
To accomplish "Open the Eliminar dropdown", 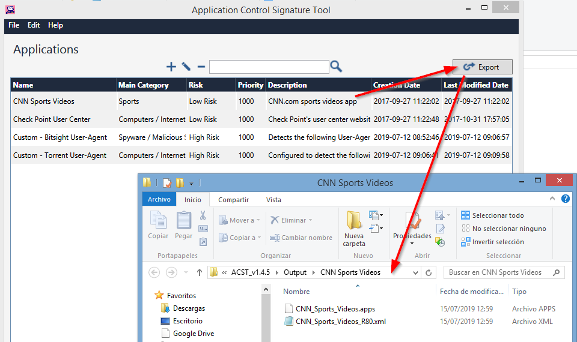I will 291,220.
